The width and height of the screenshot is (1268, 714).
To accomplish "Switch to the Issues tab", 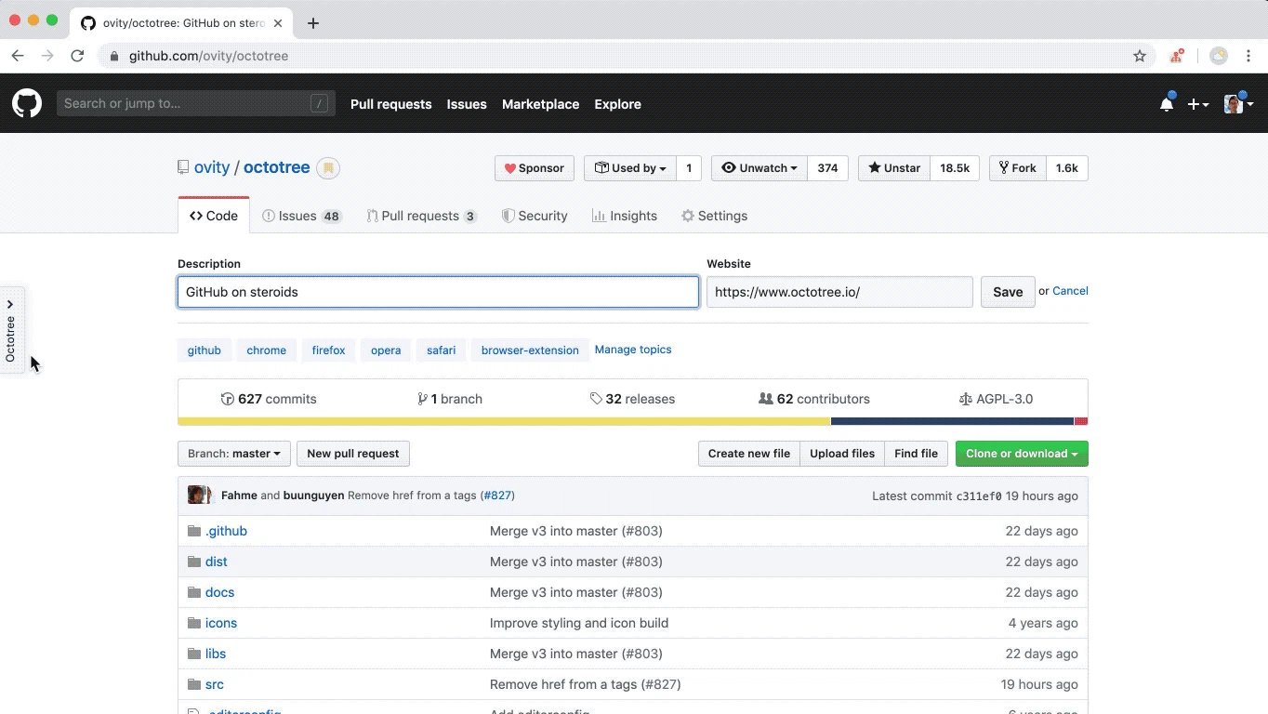I will click(x=302, y=216).
